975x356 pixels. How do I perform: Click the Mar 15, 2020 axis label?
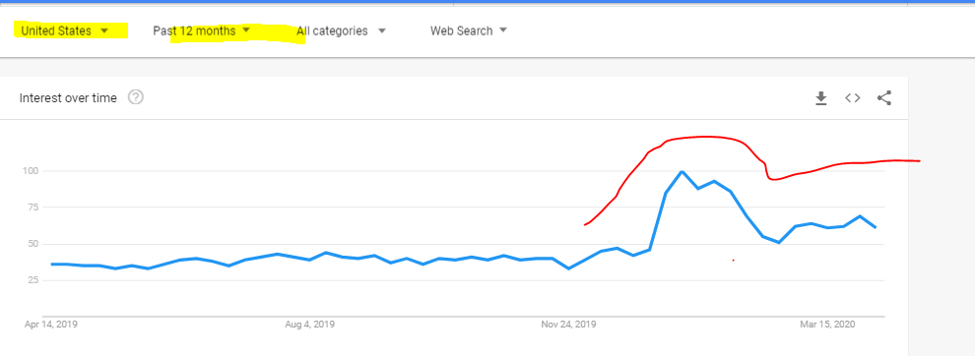coord(827,325)
